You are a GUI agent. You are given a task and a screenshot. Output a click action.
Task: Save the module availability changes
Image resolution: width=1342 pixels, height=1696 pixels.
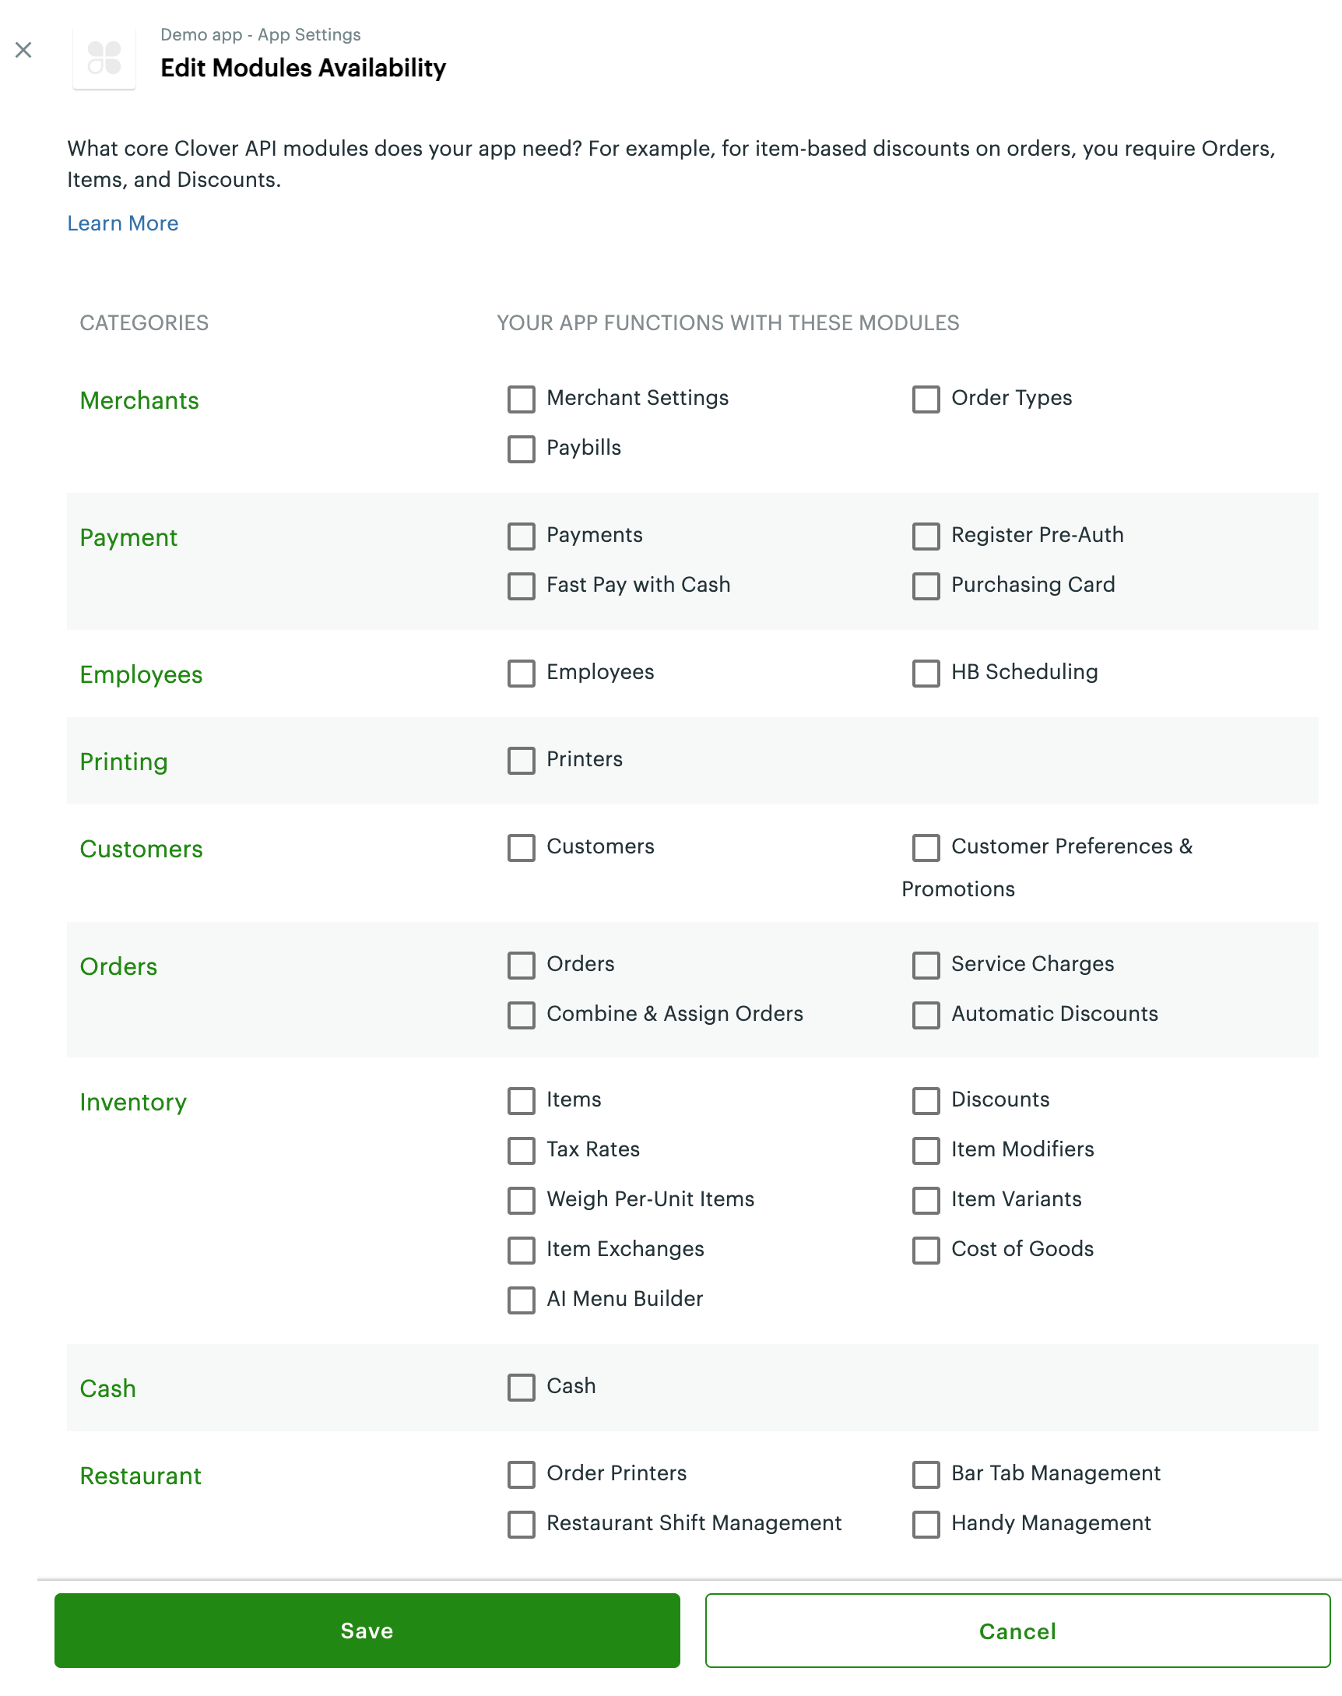(x=366, y=1630)
